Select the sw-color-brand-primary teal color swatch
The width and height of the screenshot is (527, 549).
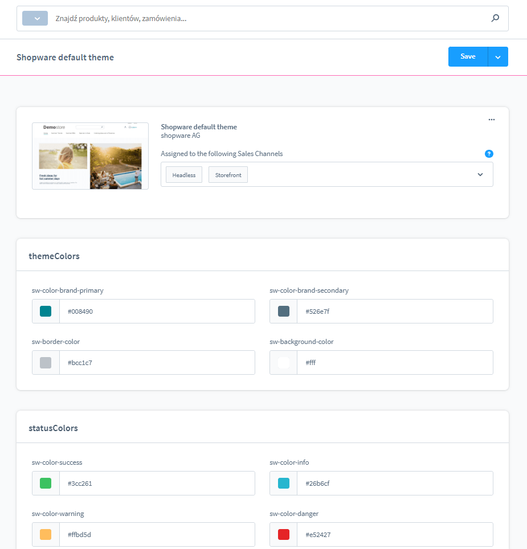click(46, 311)
